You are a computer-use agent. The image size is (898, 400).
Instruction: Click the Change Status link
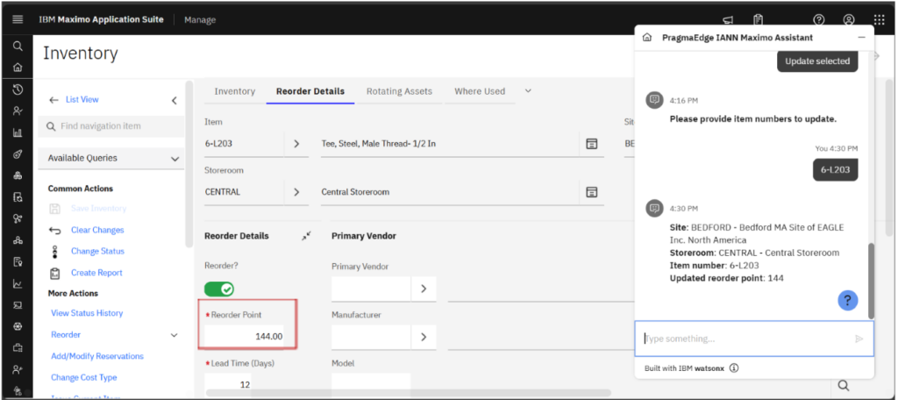pos(97,251)
